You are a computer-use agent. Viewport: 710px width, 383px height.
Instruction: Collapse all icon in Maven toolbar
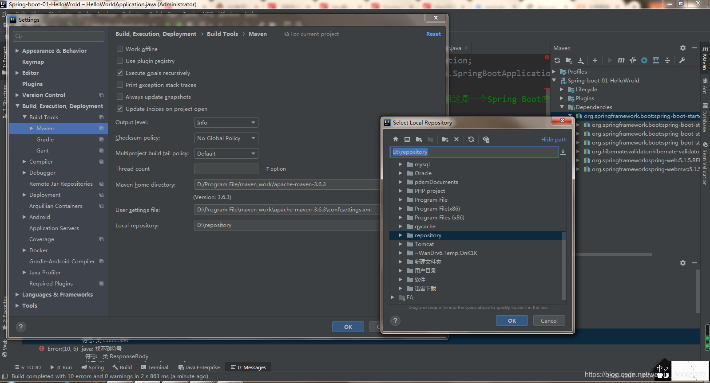(667, 60)
